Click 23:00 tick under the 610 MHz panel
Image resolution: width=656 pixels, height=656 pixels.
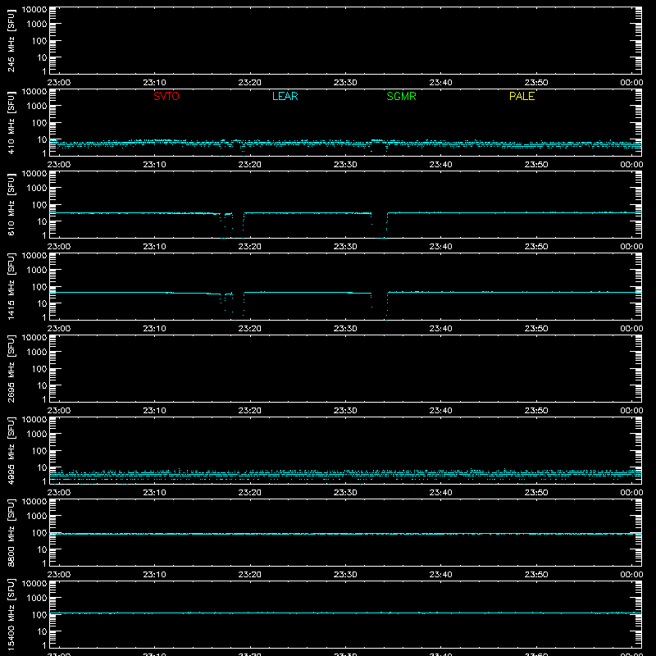pos(59,247)
